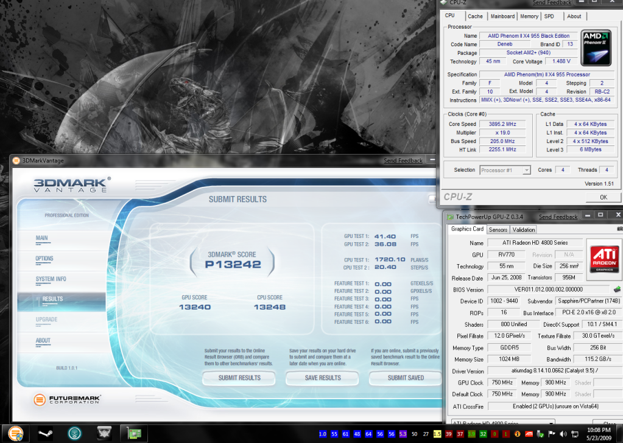
Task: Click the BIOS save chip icon in GPU-Z
Action: 616,289
